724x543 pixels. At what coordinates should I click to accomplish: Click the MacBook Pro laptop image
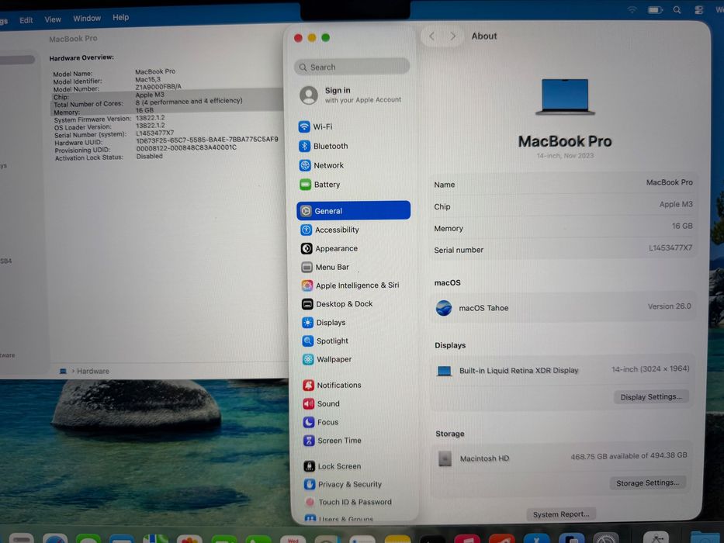click(565, 96)
